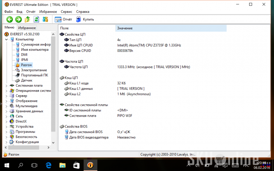The width and height of the screenshot is (274, 171).
Task: Open the Сервис menu
Action: coord(66,12)
